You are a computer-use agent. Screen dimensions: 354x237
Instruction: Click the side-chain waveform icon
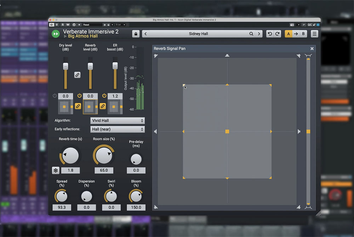click(x=304, y=25)
